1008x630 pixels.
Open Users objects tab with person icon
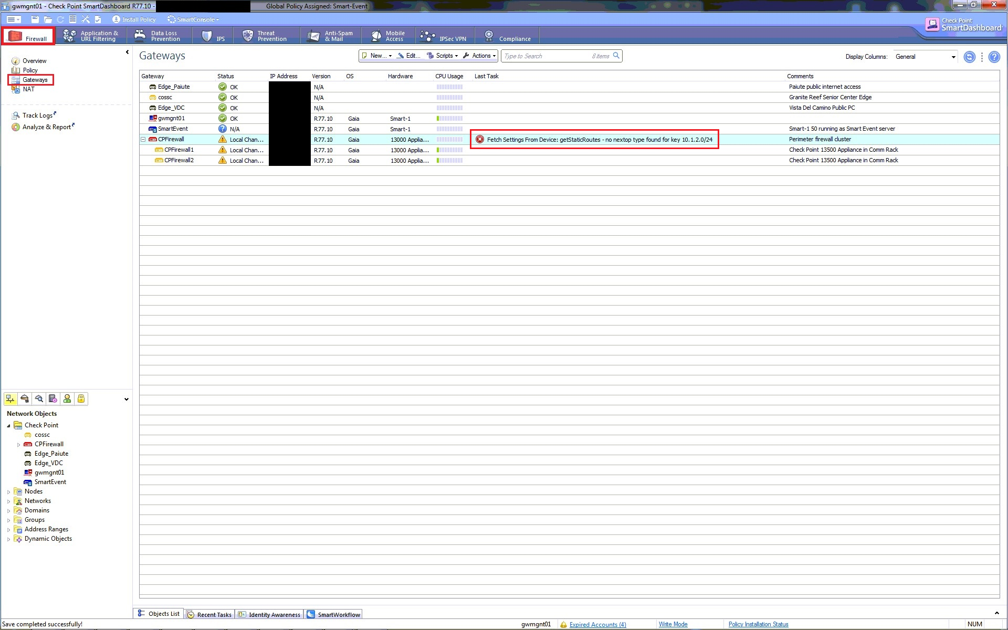67,399
